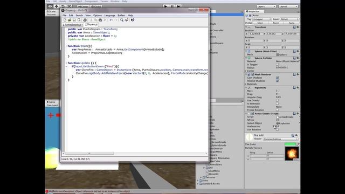The height and width of the screenshot is (194, 345).
Task: Open the Language menu in UniSciTE
Action: click(x=110, y=16)
